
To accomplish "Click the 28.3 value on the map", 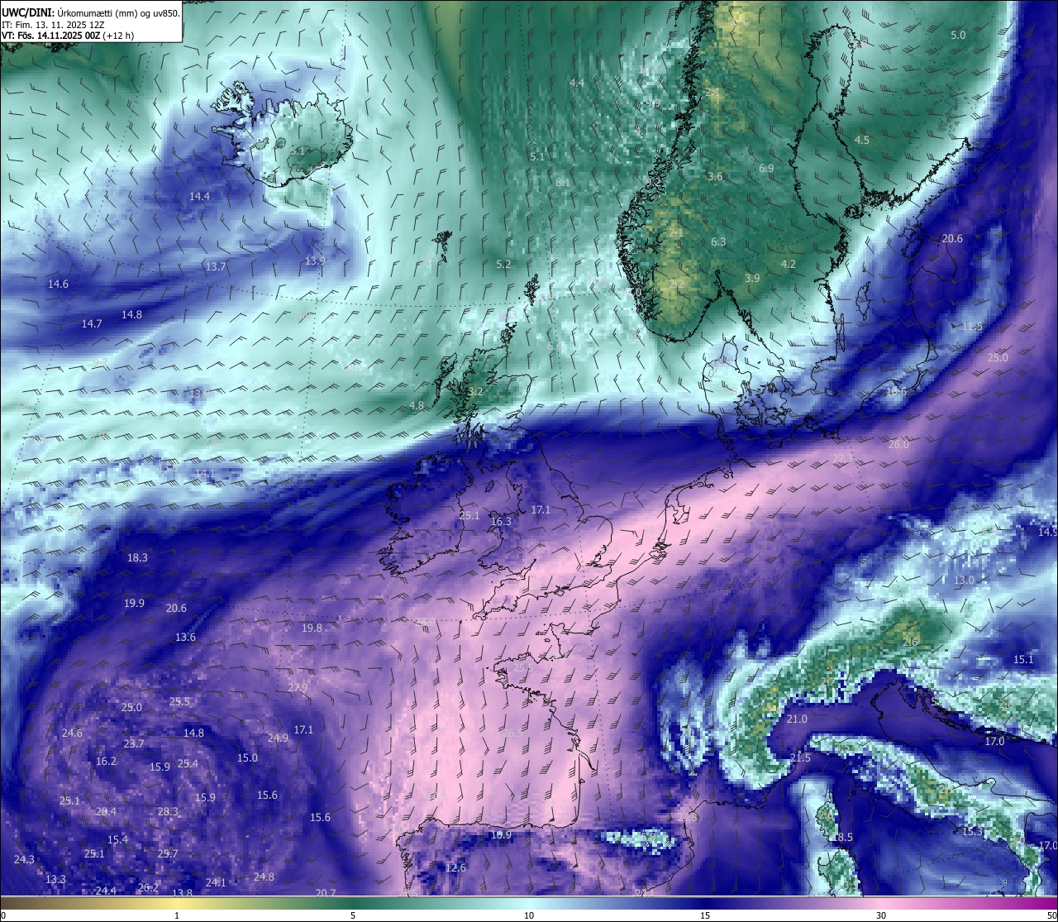I will click(168, 811).
